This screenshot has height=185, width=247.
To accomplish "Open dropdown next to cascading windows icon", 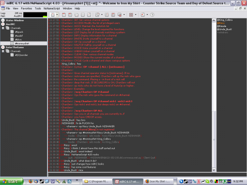I will tap(124, 15).
